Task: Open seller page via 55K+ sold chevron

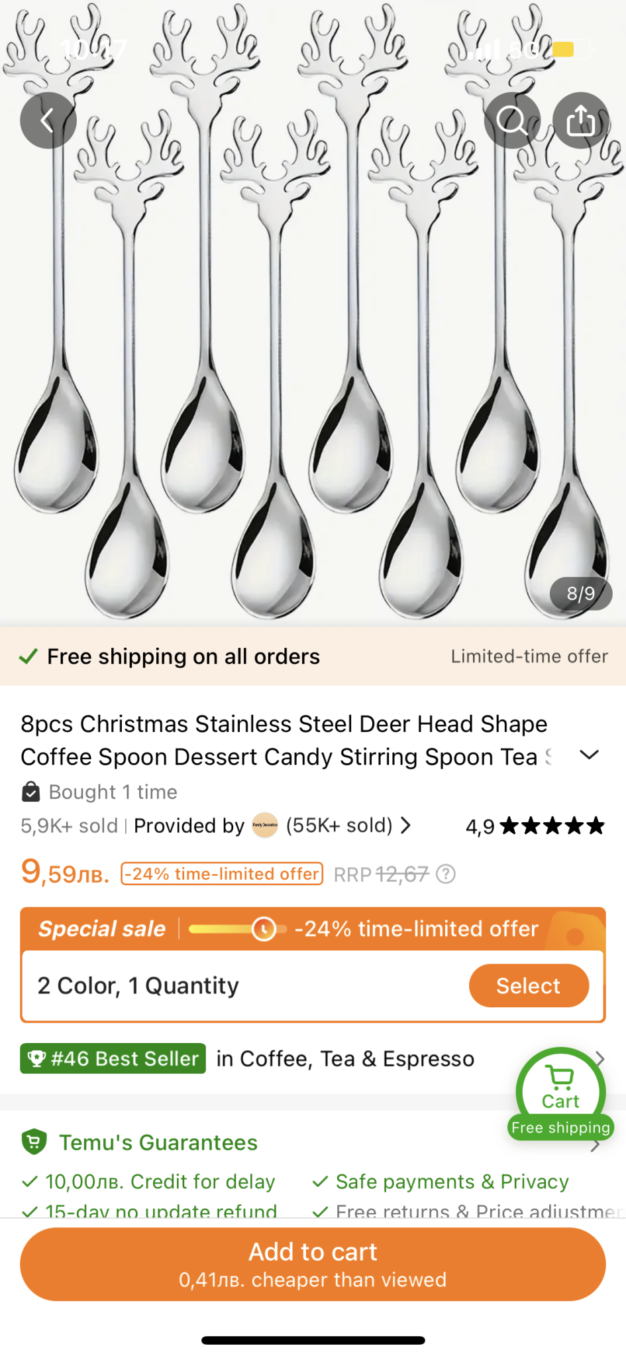Action: [x=406, y=826]
